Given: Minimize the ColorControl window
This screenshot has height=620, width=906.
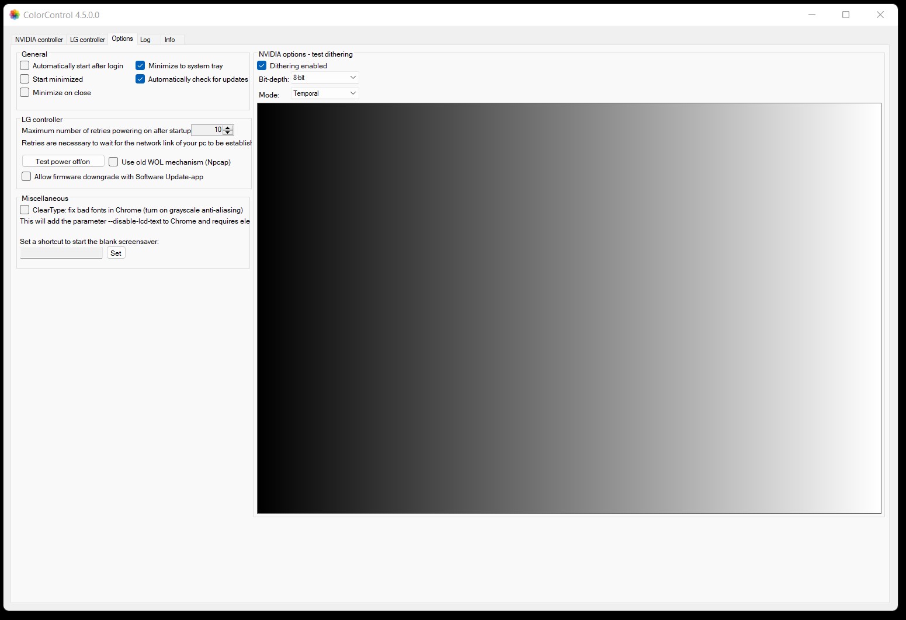Looking at the screenshot, I should (x=812, y=15).
